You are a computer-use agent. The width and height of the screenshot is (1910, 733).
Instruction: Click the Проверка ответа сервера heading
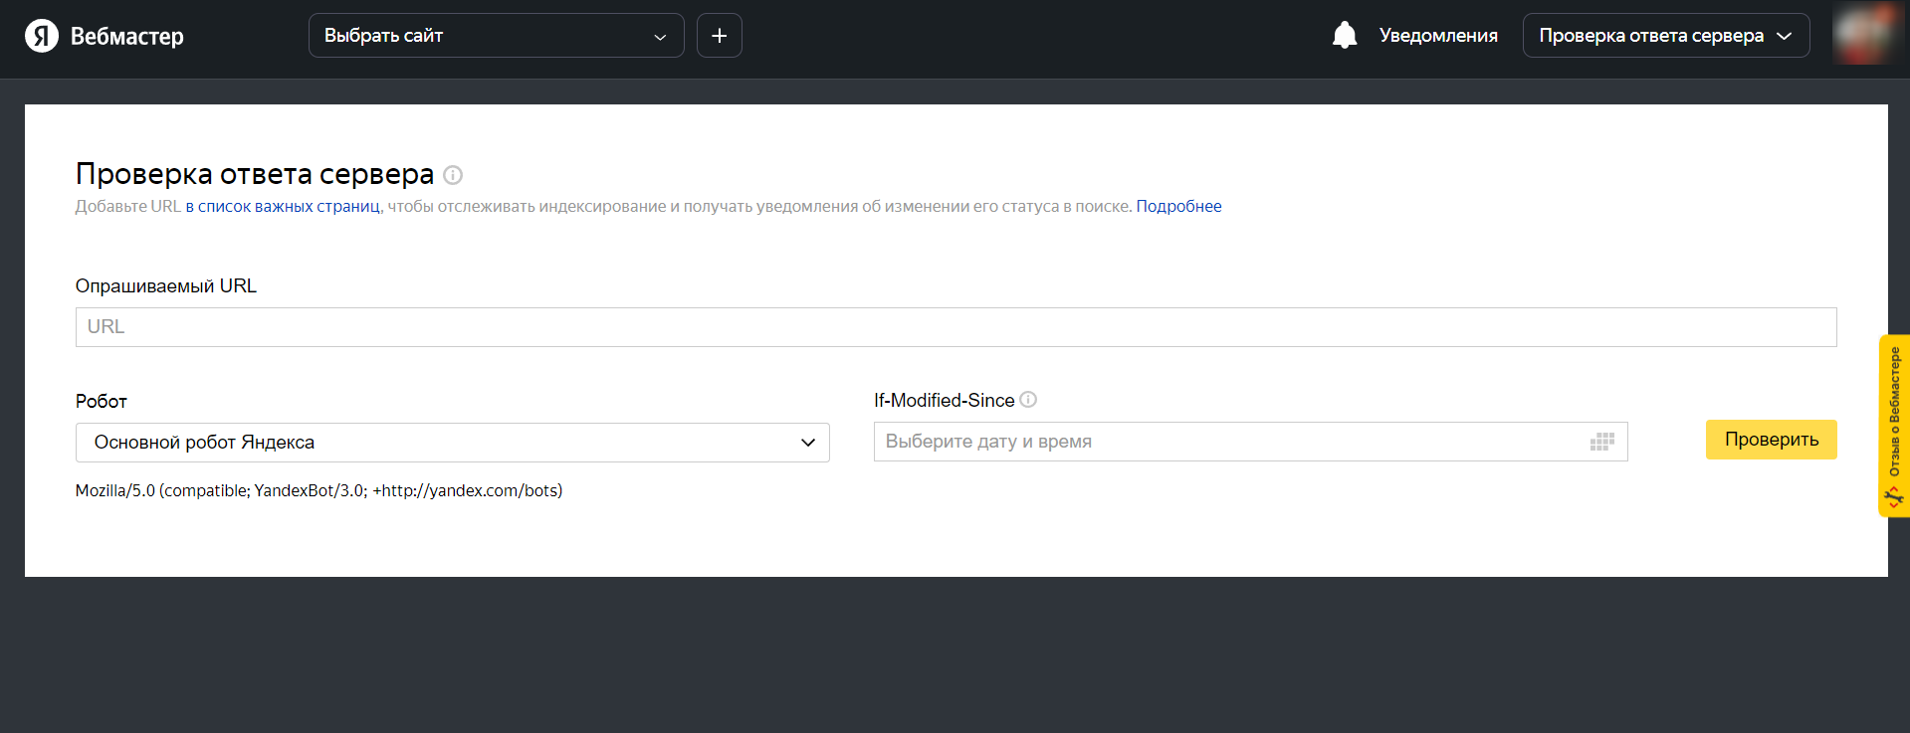(255, 174)
